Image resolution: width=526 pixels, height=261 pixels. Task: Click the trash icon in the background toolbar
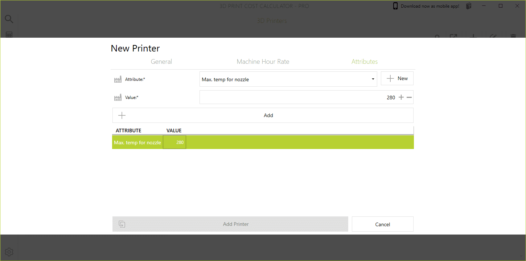[513, 36]
